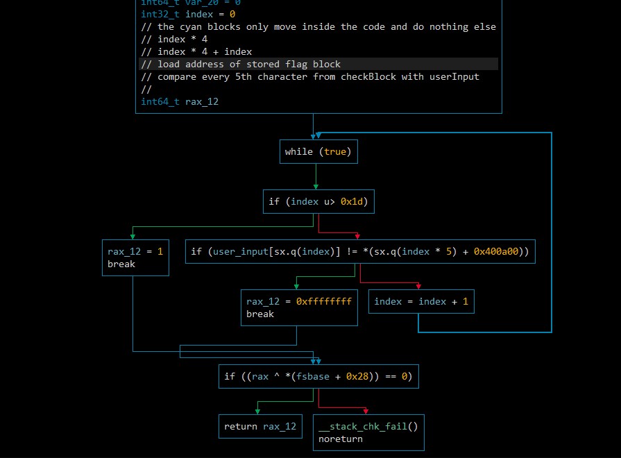Click the "compare every 5th character" comment line
The image size is (621, 458).
(310, 77)
